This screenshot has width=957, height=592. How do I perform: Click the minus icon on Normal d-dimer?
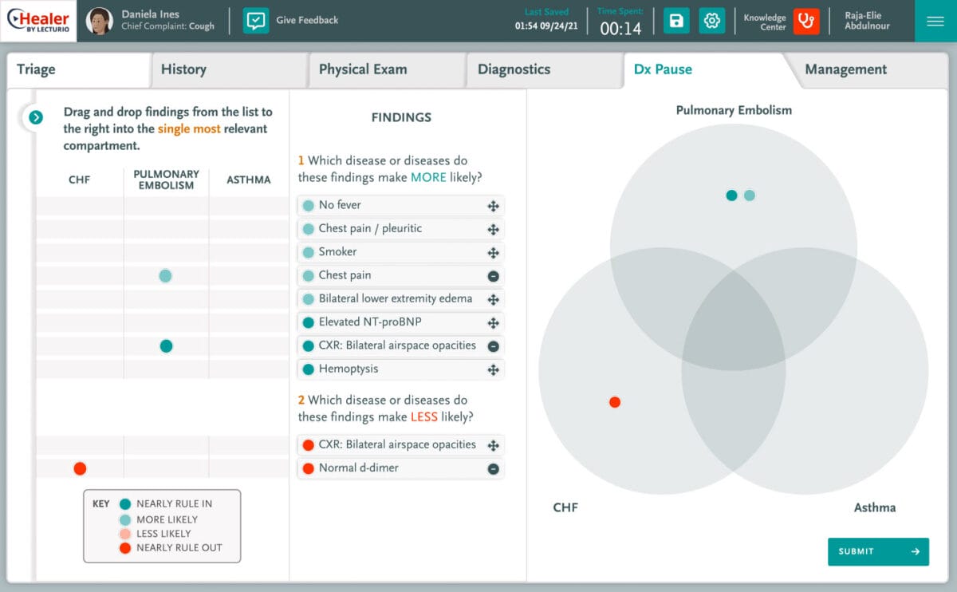point(494,468)
